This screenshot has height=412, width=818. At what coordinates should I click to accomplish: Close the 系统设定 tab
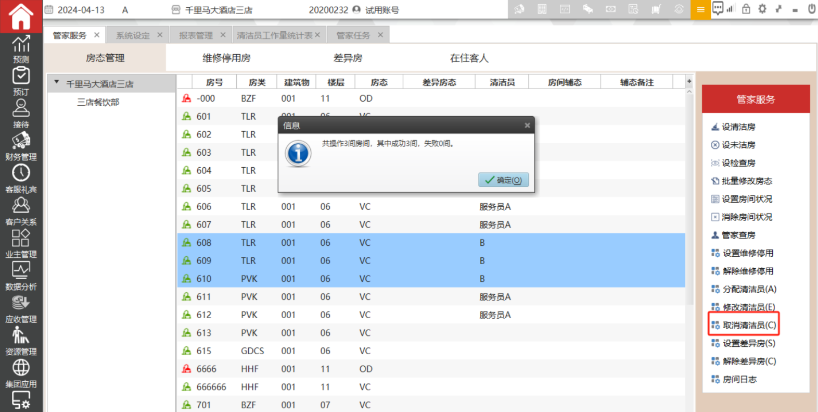tap(160, 35)
